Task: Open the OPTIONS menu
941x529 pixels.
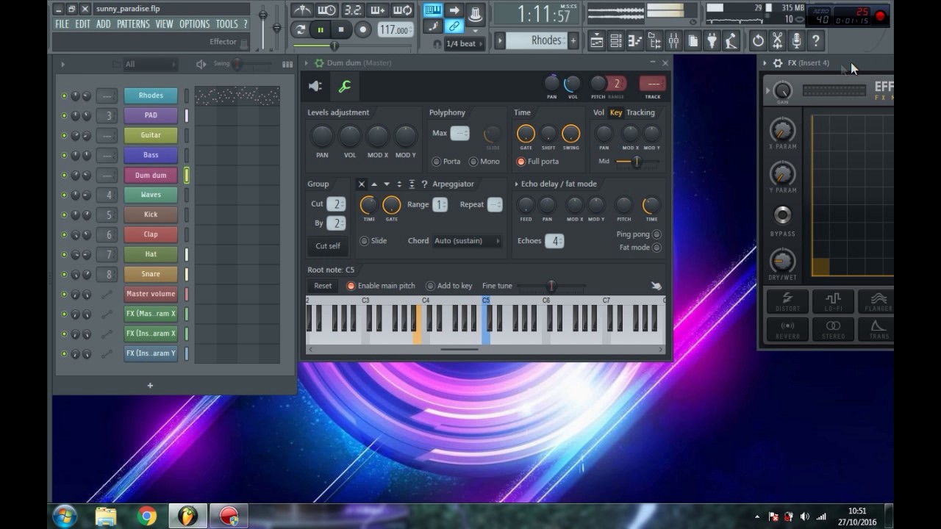Action: 195,24
